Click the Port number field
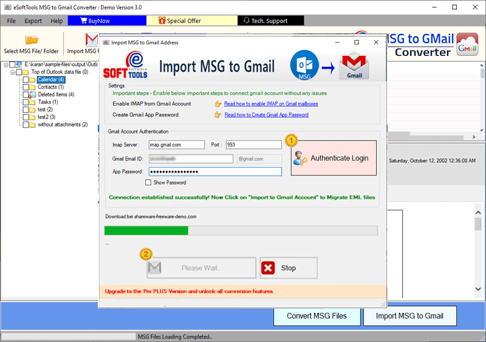The height and width of the screenshot is (342, 486). 253,145
